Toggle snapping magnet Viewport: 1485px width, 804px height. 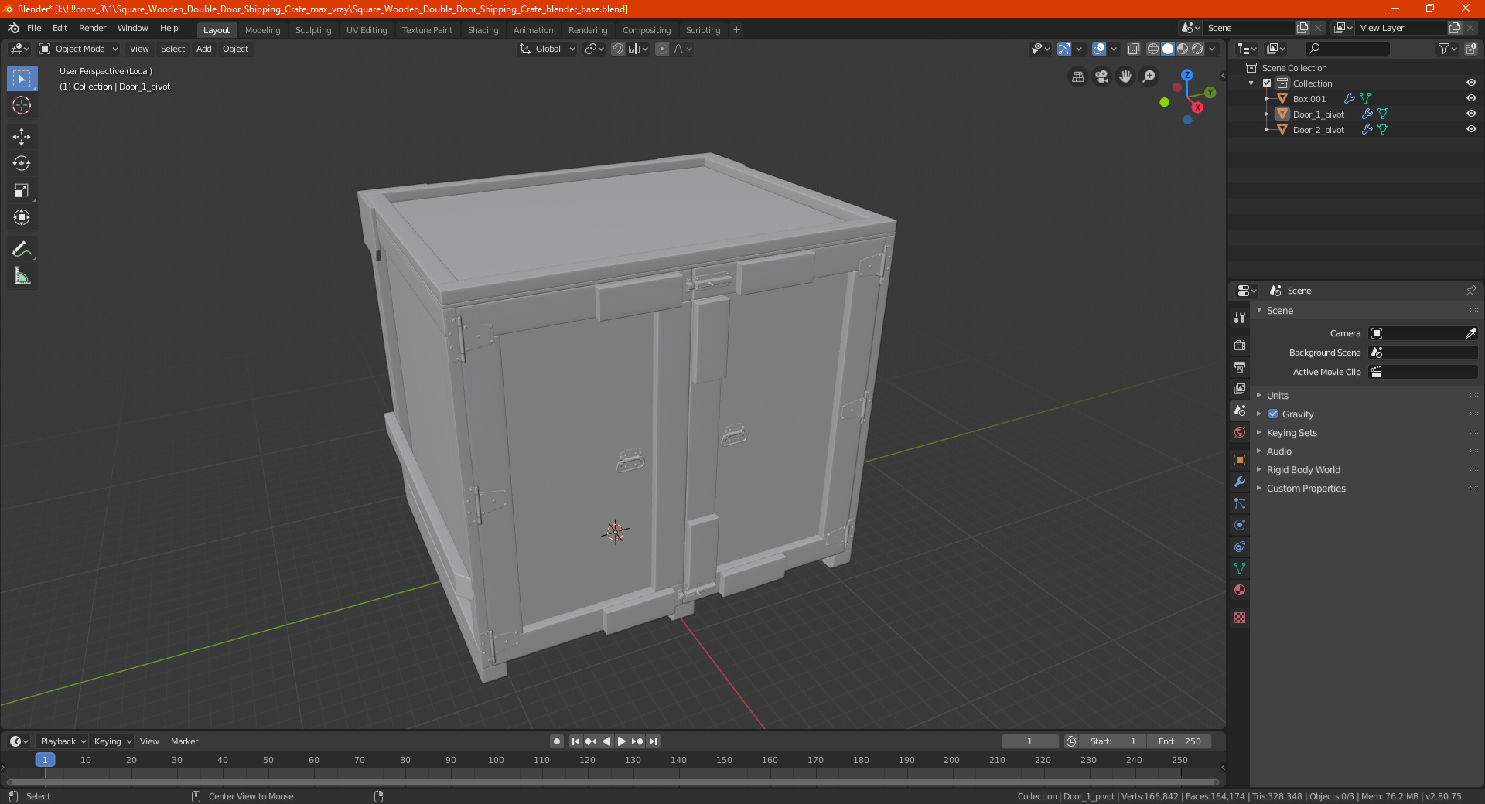(618, 49)
